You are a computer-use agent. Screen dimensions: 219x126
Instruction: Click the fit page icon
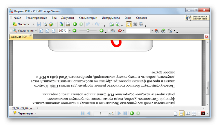tap(47, 31)
